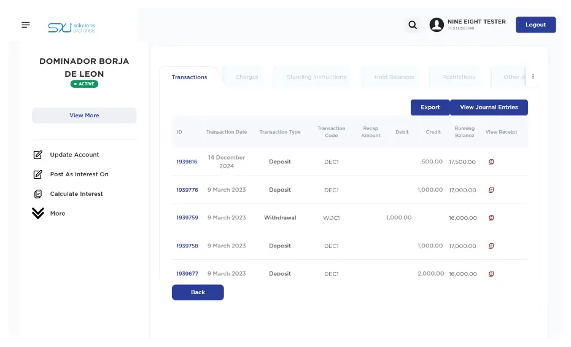Click the Logout button

(x=535, y=25)
